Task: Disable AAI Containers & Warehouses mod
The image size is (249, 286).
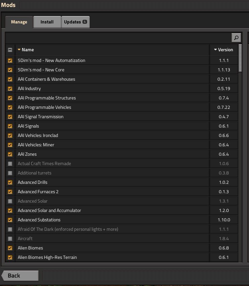Action: point(10,79)
